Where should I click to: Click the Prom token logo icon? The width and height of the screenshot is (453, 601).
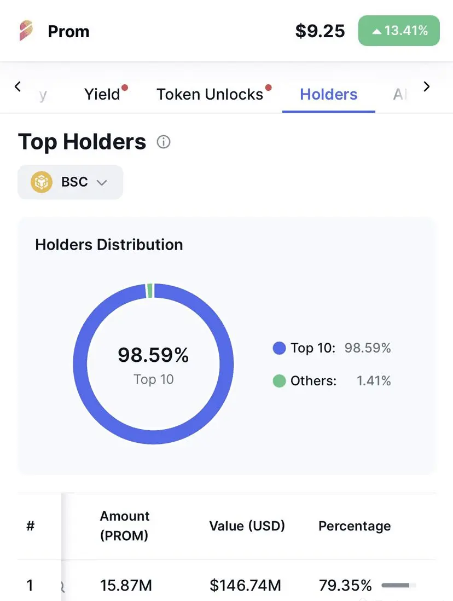coord(26,31)
